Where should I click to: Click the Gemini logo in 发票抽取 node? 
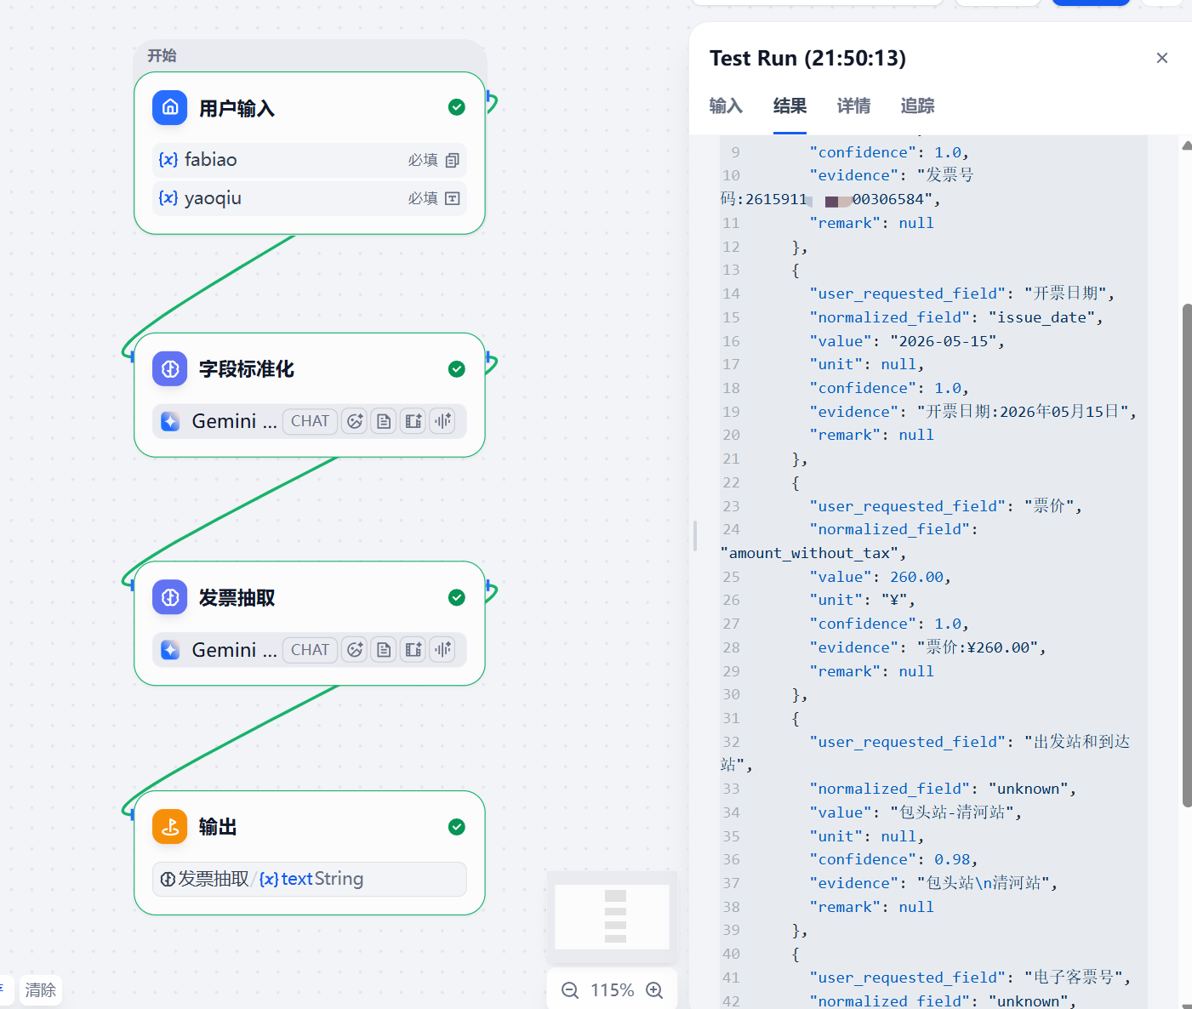pyautogui.click(x=170, y=650)
